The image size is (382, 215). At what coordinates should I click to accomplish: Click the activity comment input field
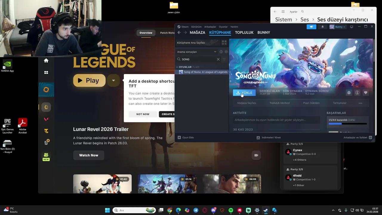click(276, 120)
